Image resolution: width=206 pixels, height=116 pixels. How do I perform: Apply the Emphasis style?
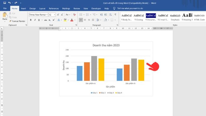[175, 17]
